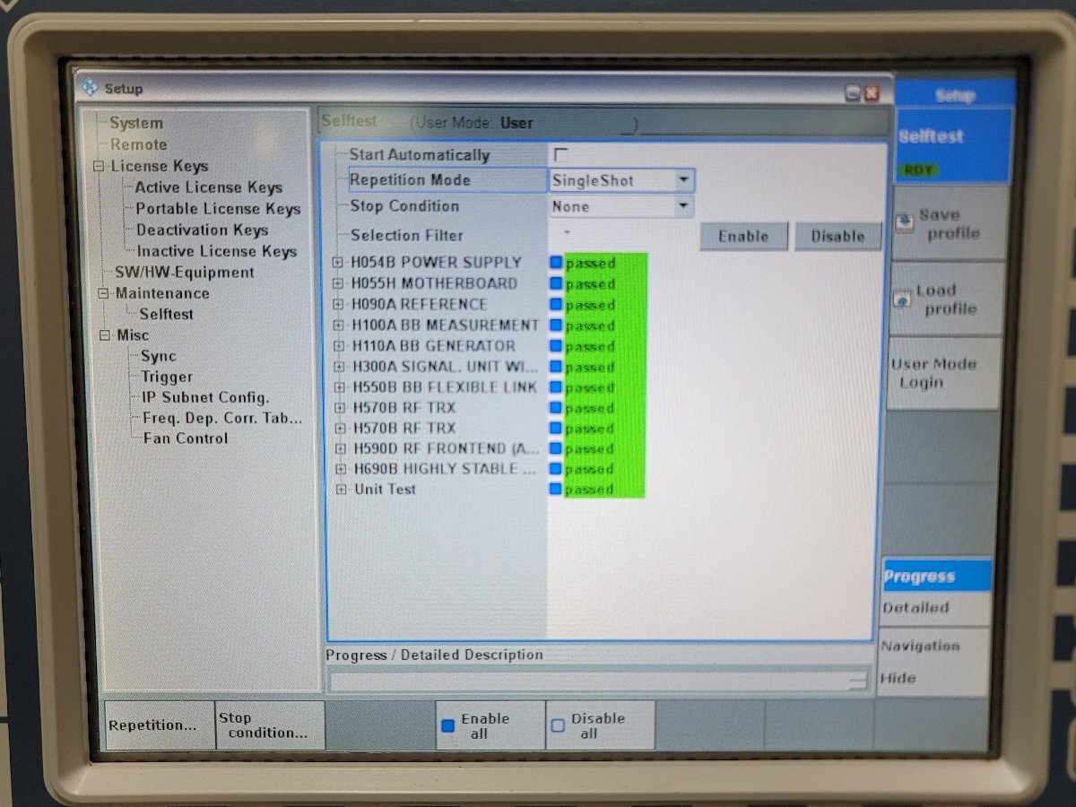Viewport: 1076px width, 807px height.
Task: Switch to the Detailed view
Action: 915,608
